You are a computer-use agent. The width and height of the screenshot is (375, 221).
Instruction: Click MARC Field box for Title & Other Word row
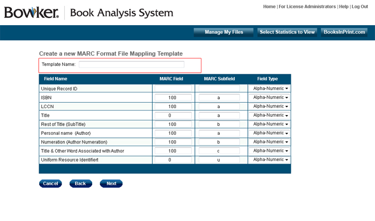[x=173, y=151]
